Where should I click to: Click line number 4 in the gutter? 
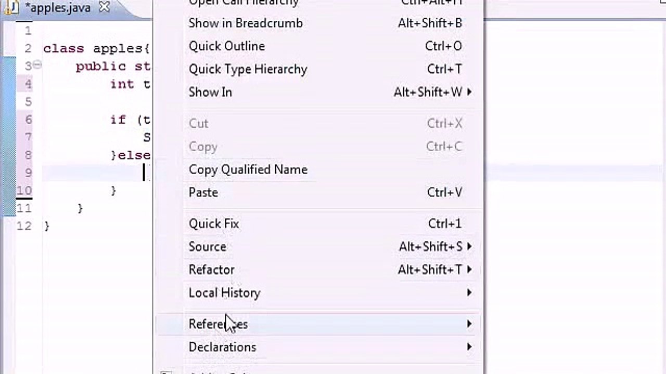coord(28,84)
